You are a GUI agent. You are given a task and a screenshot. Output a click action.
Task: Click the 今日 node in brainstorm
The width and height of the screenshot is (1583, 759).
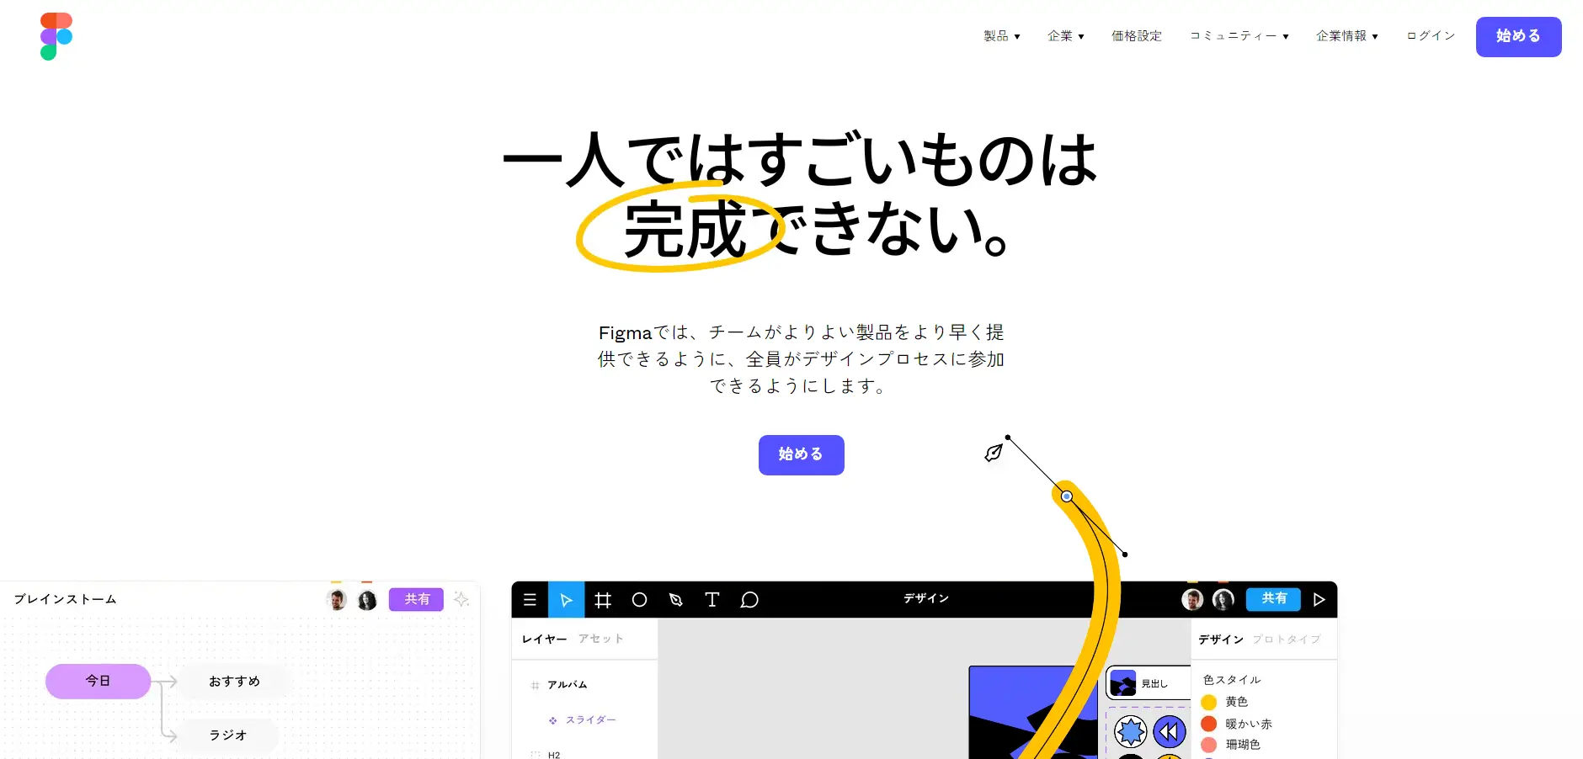99,682
